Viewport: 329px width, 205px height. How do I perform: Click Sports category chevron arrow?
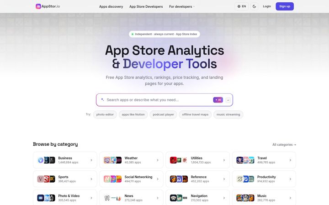(x=91, y=179)
